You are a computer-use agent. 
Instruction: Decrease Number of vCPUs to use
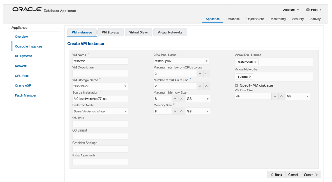click(200, 86)
